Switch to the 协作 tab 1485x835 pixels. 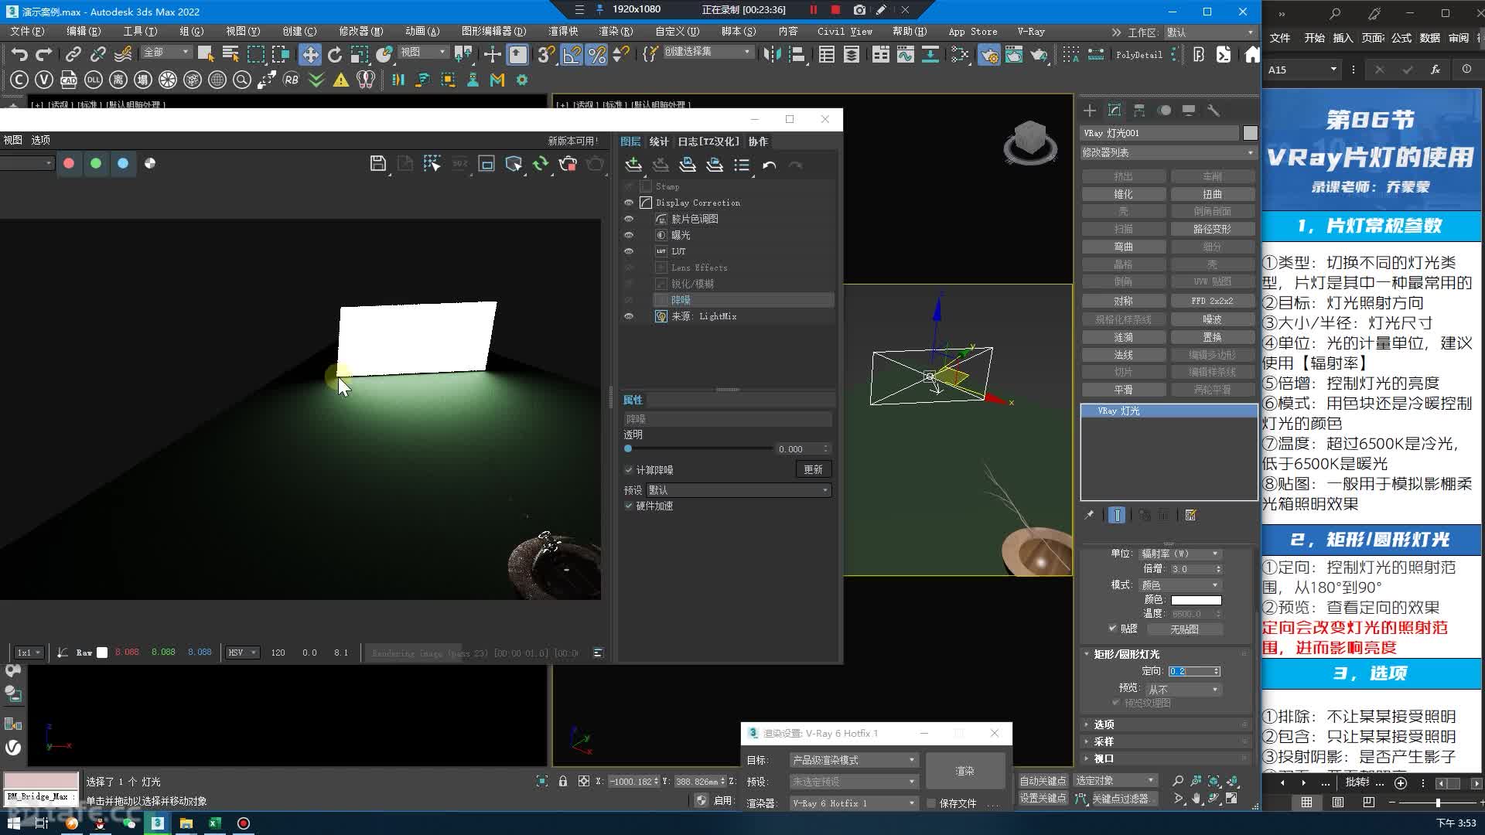point(758,141)
